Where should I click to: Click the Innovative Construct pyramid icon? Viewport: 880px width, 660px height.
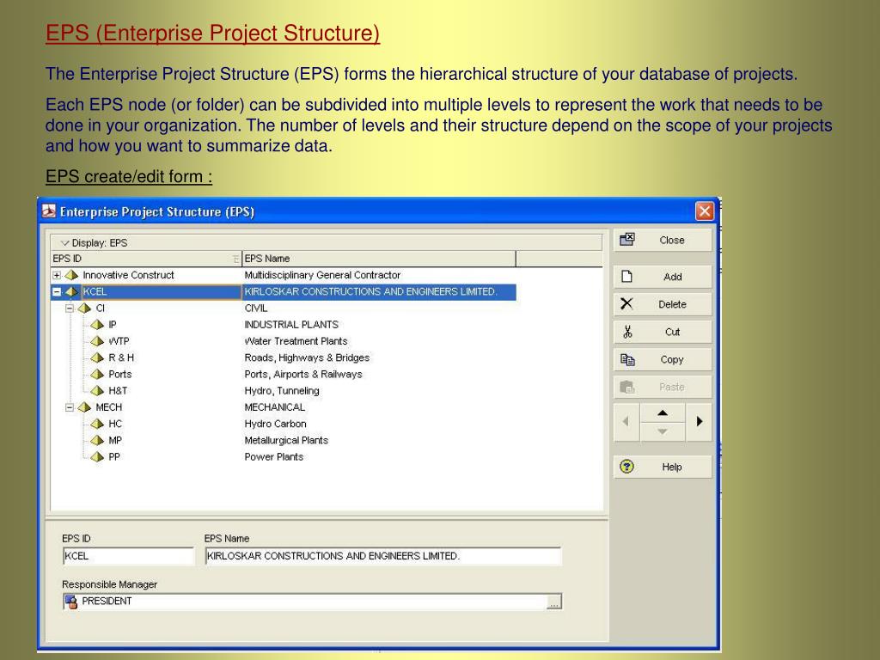coord(71,275)
